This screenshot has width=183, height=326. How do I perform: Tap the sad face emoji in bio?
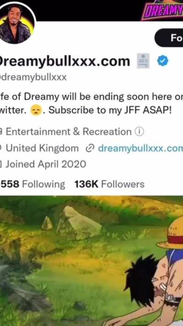(36, 110)
